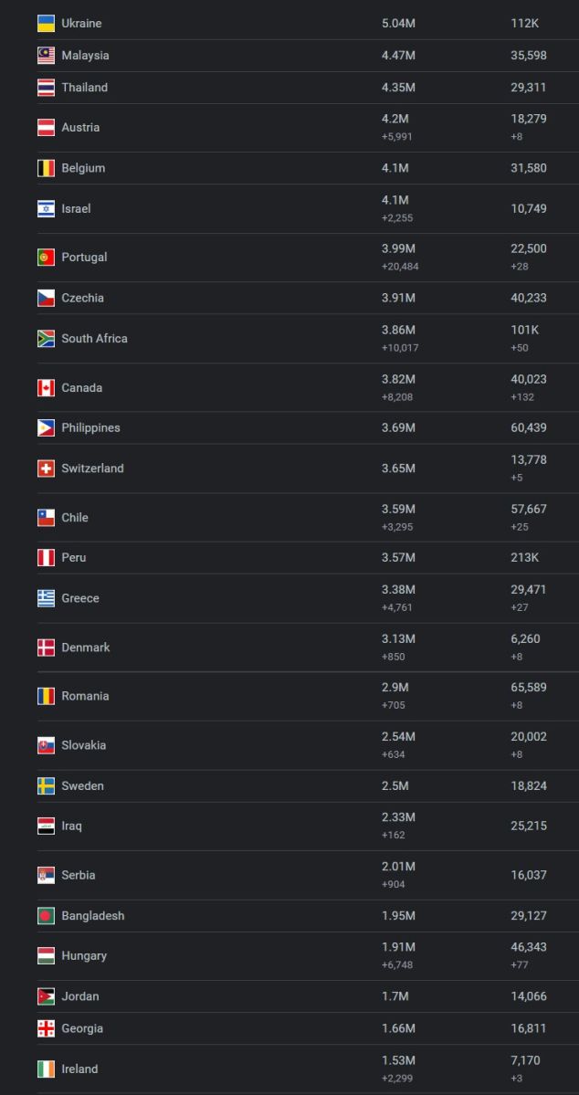Open the Bangladesh country link
The height and width of the screenshot is (1095, 579).
tap(92, 916)
